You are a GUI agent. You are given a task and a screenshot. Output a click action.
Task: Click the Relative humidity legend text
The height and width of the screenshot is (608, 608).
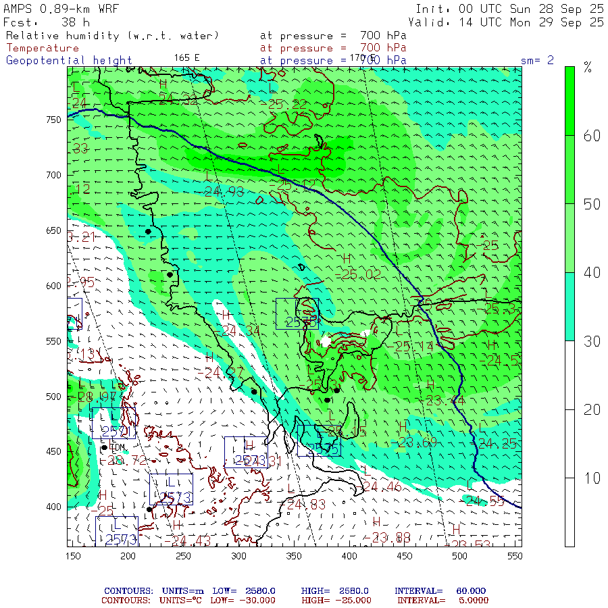click(112, 35)
